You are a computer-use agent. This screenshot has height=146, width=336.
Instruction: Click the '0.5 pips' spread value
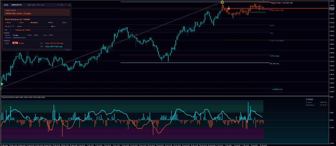[x=15, y=35]
